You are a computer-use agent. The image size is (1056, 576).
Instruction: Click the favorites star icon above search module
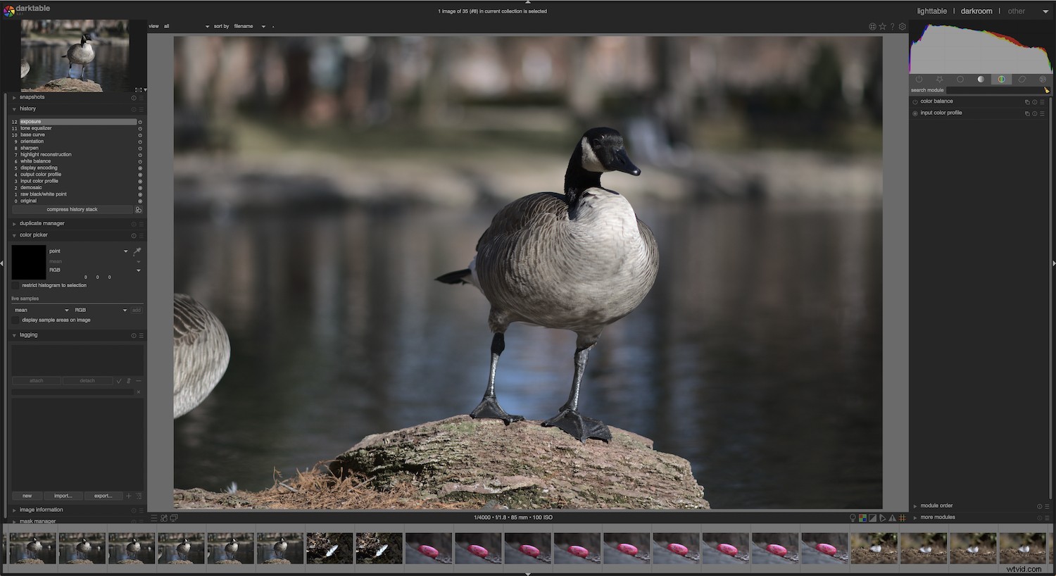coord(940,79)
